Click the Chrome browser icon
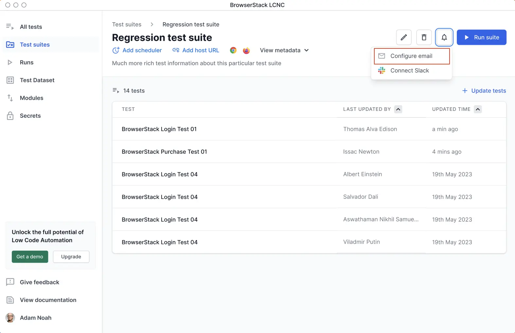The width and height of the screenshot is (515, 333). point(233,50)
